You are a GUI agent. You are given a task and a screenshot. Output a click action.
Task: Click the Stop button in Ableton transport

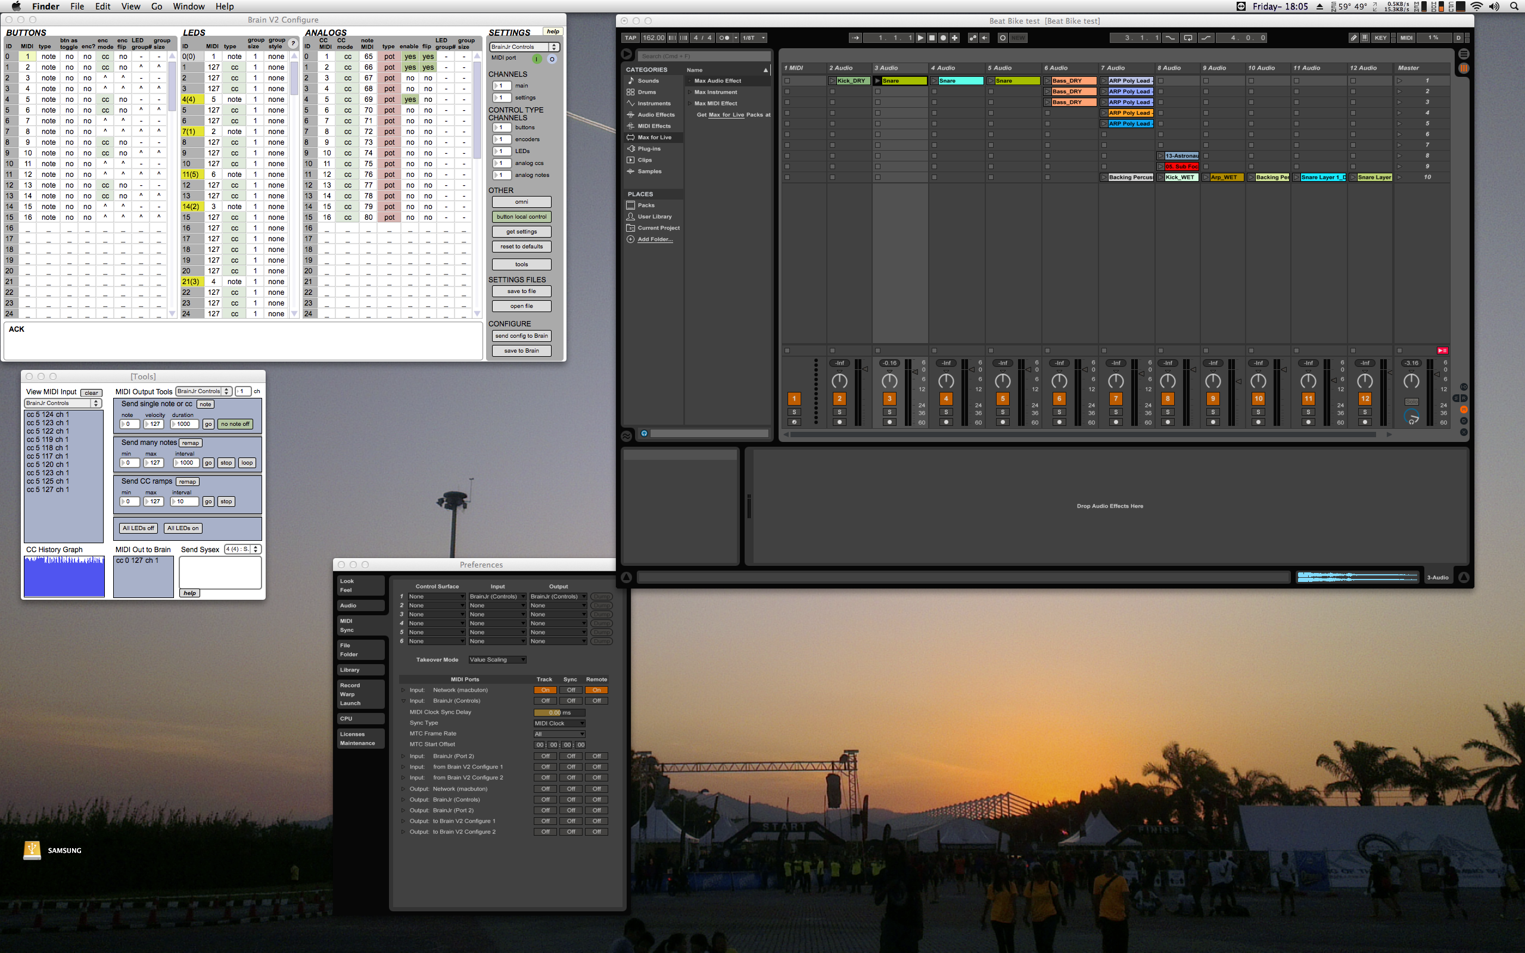[x=932, y=38]
